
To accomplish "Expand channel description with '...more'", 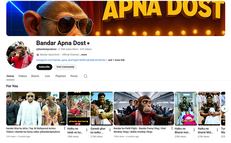I will point(83,54).
